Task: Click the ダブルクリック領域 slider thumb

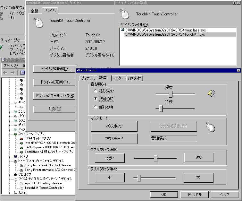Action: tap(139, 178)
